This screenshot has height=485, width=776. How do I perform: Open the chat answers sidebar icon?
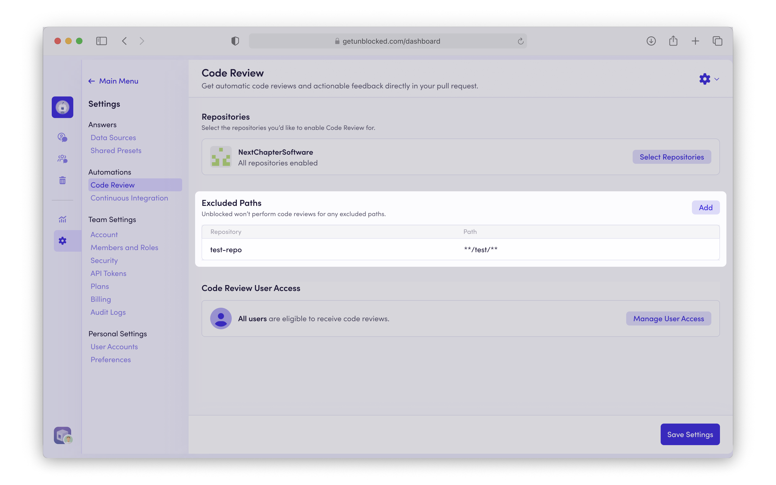tap(62, 137)
